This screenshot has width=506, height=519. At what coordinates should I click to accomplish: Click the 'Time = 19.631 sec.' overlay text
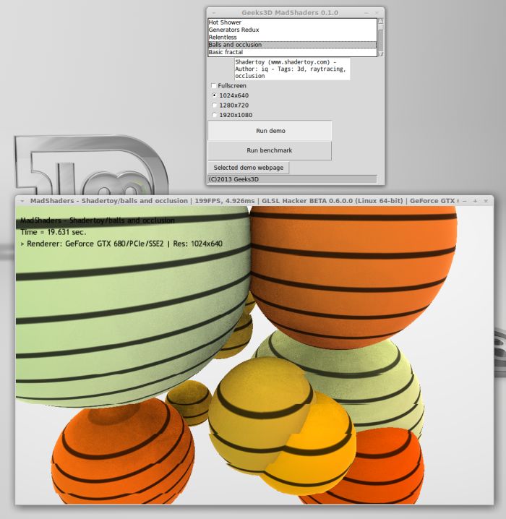pos(53,232)
